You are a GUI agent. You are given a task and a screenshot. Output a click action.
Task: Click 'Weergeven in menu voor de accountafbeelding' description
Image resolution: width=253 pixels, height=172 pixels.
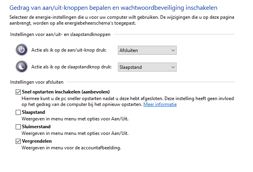coord(71,148)
